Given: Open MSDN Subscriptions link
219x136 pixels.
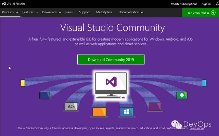Looking at the screenshot, I should pyautogui.click(x=184, y=4).
